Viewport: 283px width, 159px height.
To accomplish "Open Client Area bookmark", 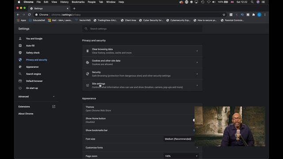I will coord(129,20).
